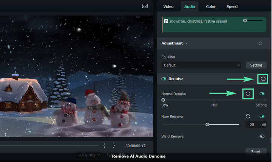The height and width of the screenshot is (162, 272).
Task: Disable the Normal Denoise toggle
Action: tap(262, 94)
